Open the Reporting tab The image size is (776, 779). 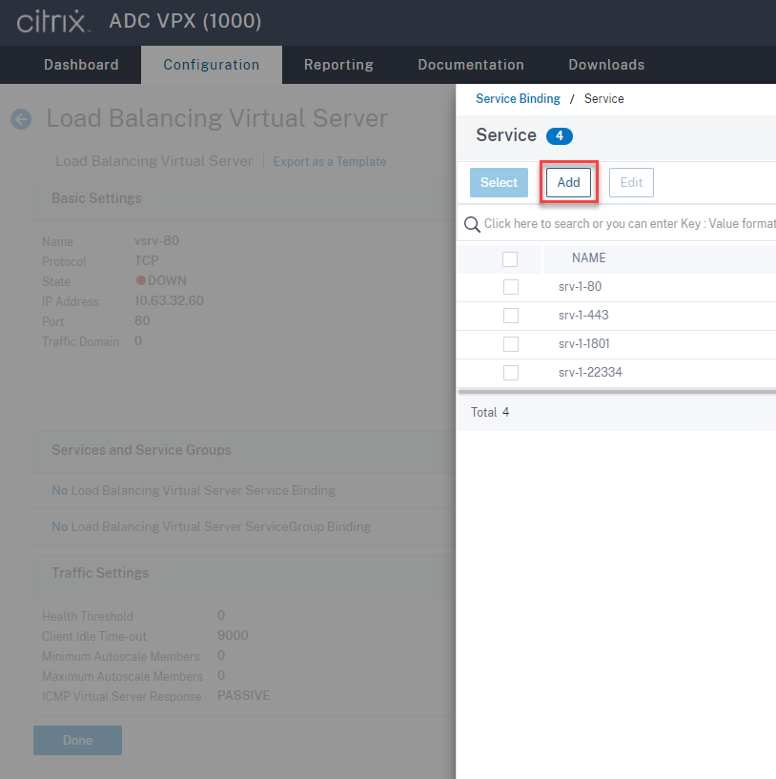pyautogui.click(x=338, y=65)
